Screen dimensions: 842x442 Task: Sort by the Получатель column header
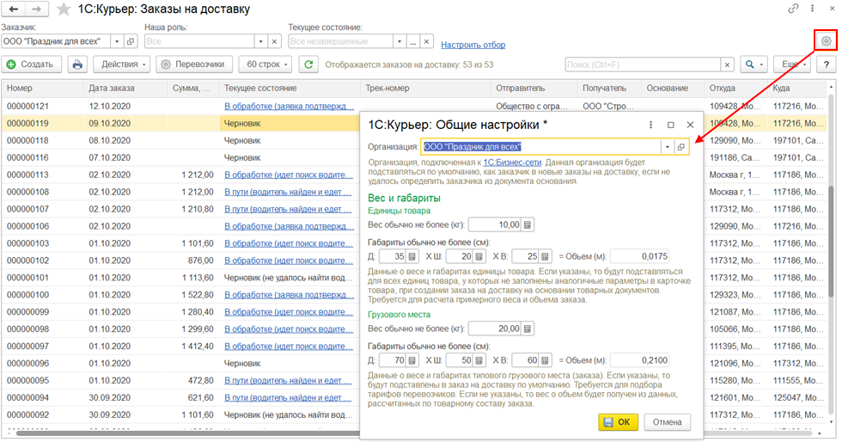point(609,89)
